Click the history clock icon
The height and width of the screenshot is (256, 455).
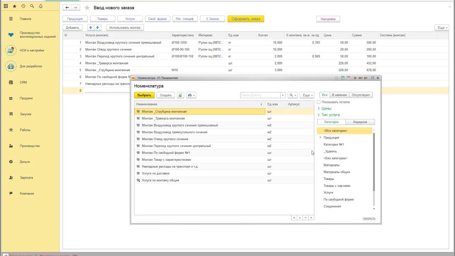point(23,6)
